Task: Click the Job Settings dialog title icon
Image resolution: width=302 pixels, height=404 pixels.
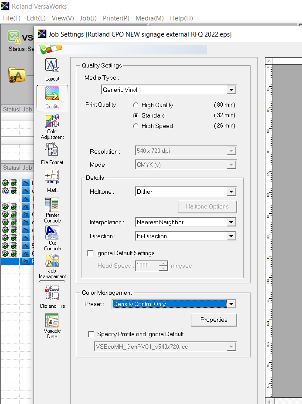Action: pyautogui.click(x=42, y=34)
